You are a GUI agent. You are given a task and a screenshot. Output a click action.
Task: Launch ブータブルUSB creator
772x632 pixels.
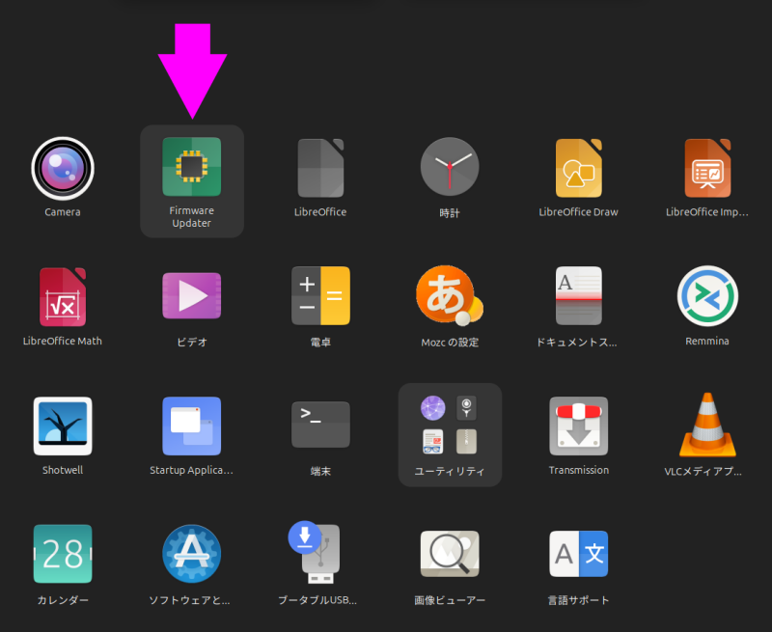coord(316,553)
